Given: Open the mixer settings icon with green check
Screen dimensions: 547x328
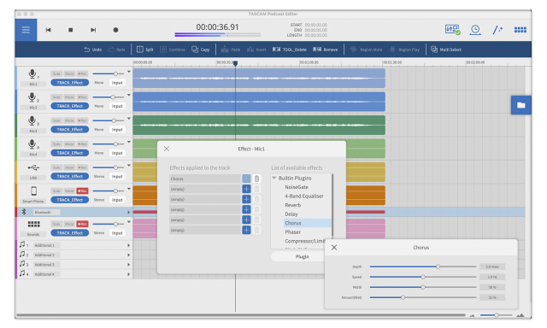Looking at the screenshot, I should (x=452, y=30).
